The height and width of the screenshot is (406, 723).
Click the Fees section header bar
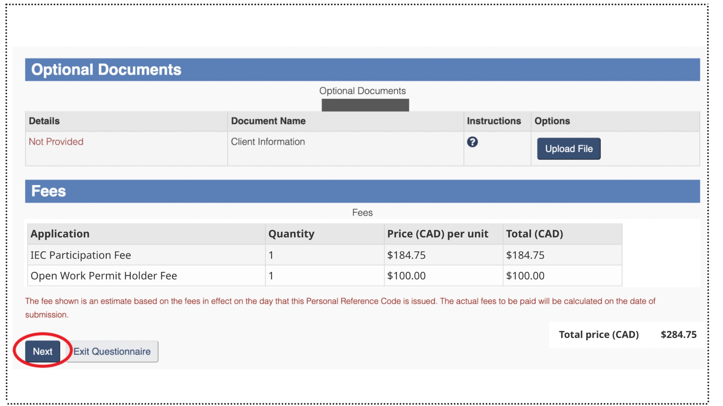(x=362, y=191)
